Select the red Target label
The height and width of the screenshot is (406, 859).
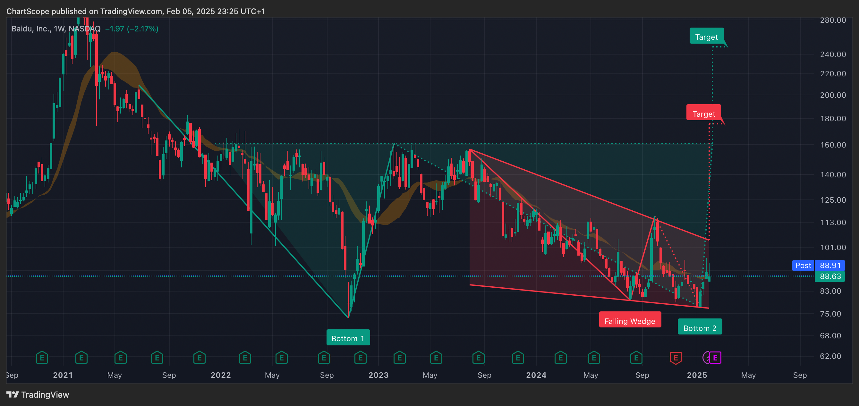(704, 114)
